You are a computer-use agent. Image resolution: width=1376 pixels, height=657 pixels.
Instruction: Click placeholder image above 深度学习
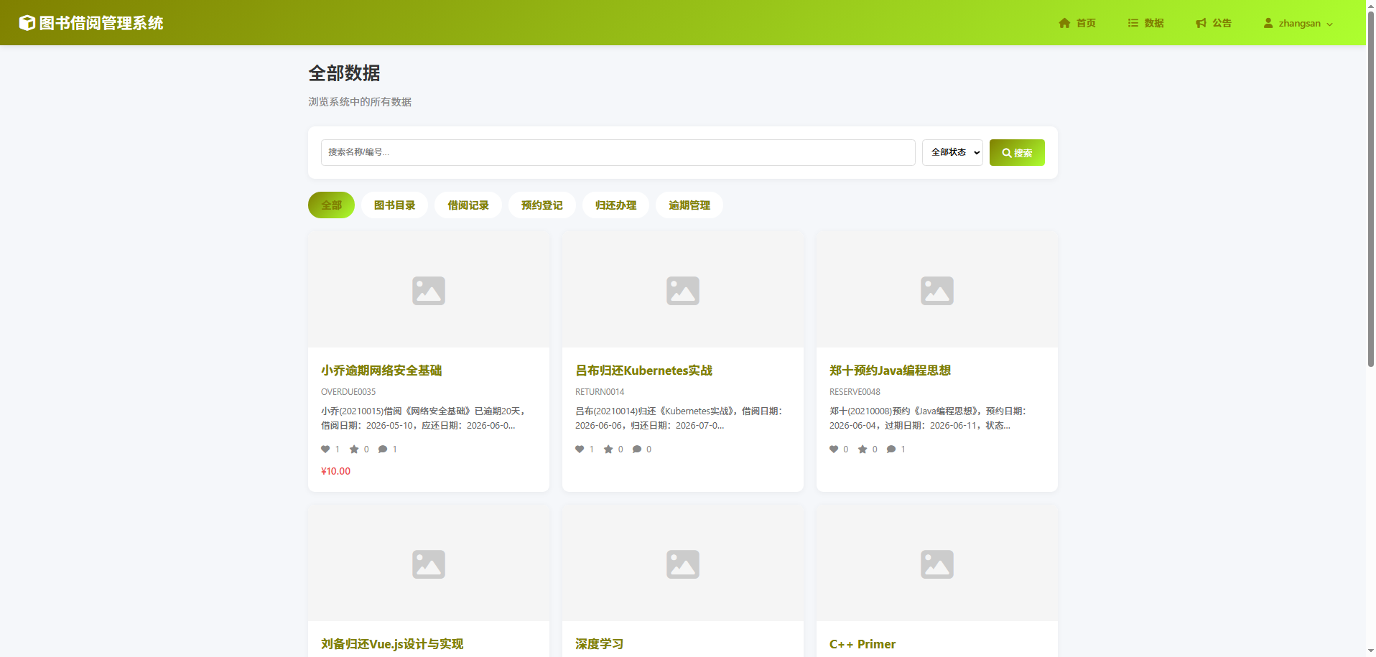coord(683,564)
